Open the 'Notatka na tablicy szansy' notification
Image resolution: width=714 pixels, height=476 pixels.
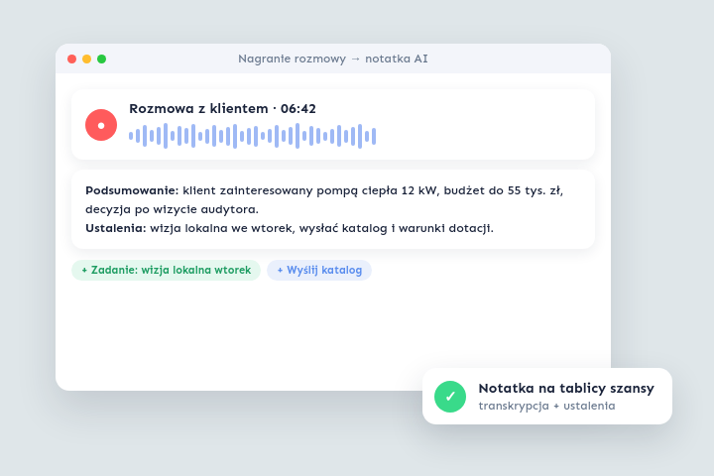pyautogui.click(x=546, y=396)
